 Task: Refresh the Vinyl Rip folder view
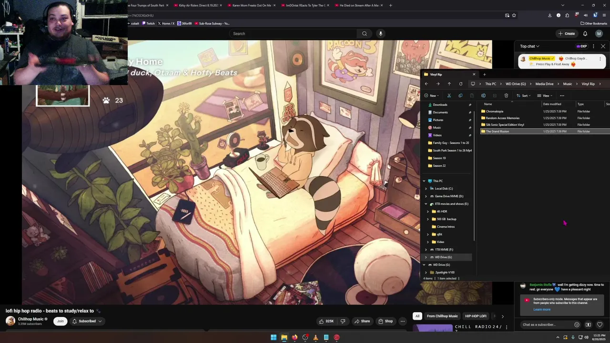coord(460,84)
